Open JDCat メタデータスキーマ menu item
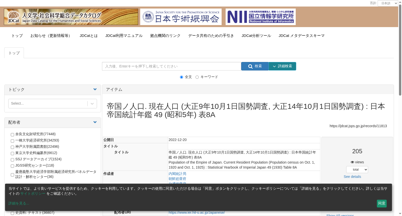Viewport: 402px width, 216px height. click(301, 36)
